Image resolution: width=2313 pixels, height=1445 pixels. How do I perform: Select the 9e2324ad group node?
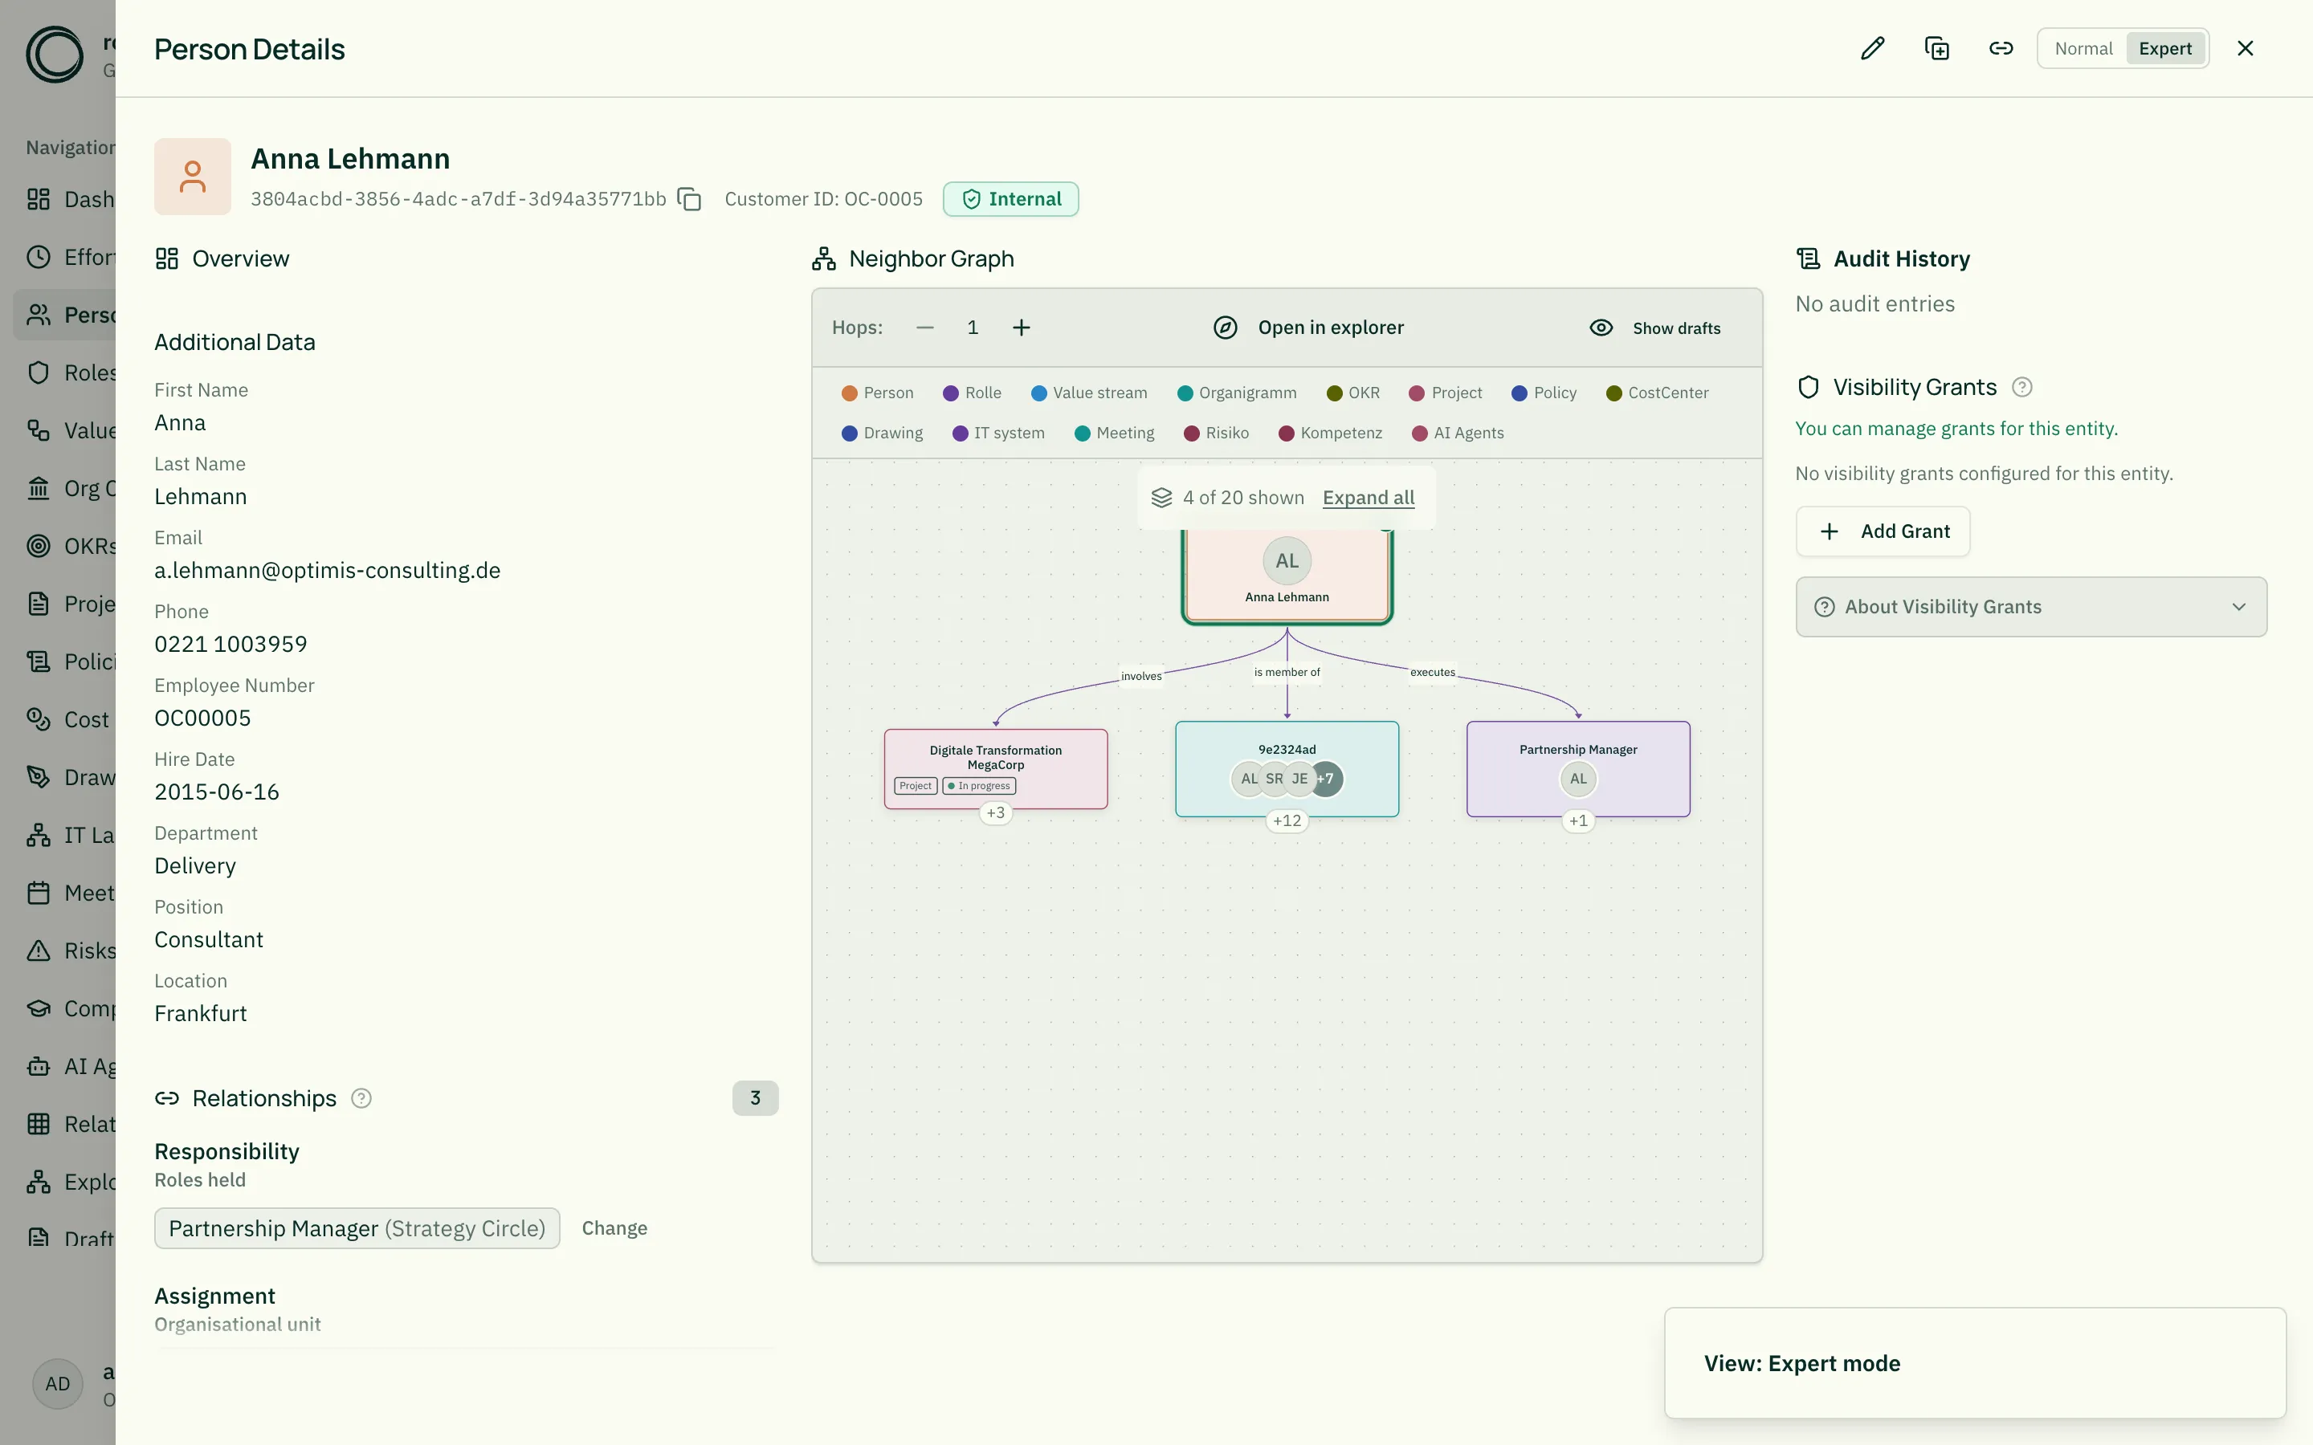(x=1287, y=768)
